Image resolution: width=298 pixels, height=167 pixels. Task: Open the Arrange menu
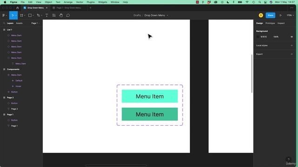pyautogui.click(x=68, y=2)
